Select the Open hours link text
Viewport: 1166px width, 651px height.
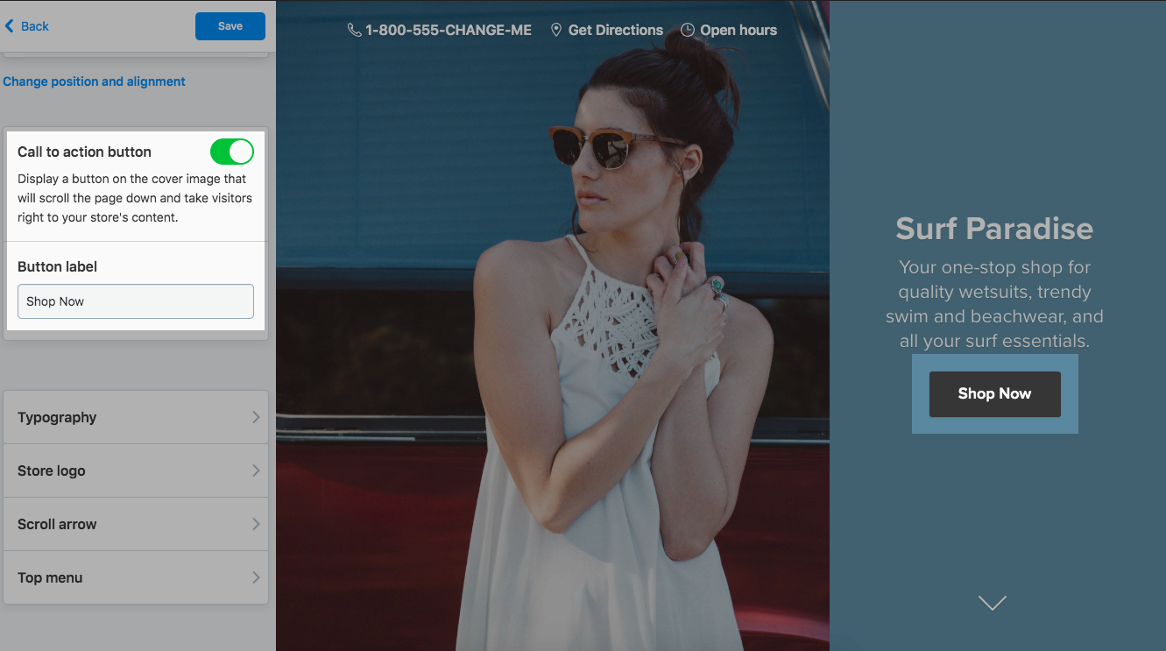click(738, 30)
